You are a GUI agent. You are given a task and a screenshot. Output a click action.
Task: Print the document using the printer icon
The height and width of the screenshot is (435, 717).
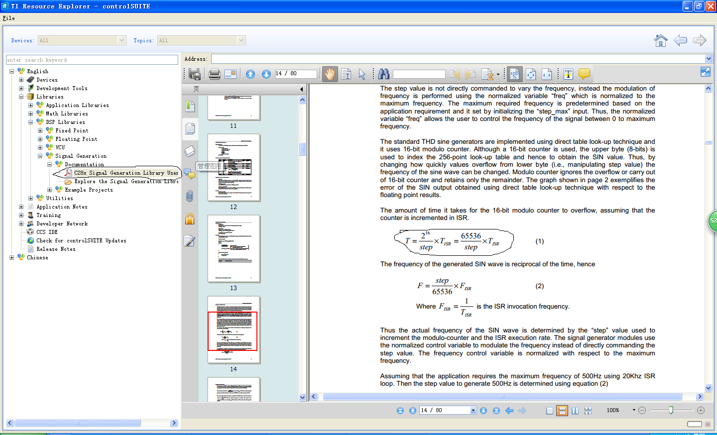(x=215, y=74)
